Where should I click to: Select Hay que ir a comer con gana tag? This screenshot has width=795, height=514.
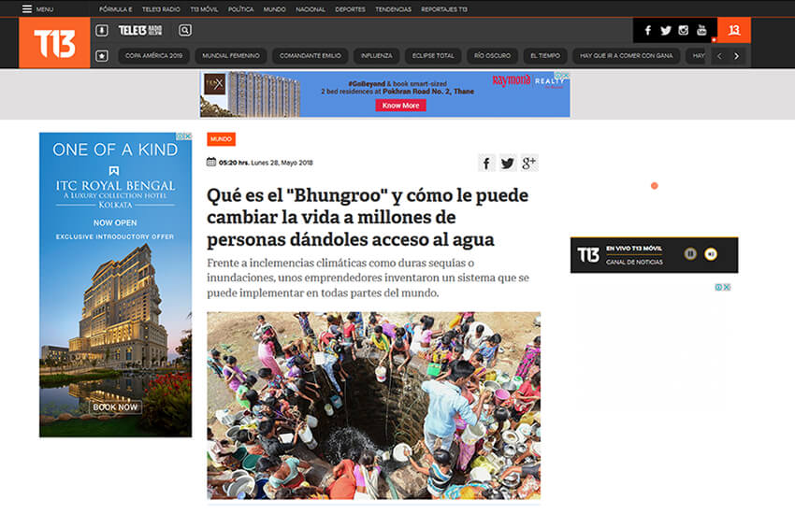pos(626,56)
